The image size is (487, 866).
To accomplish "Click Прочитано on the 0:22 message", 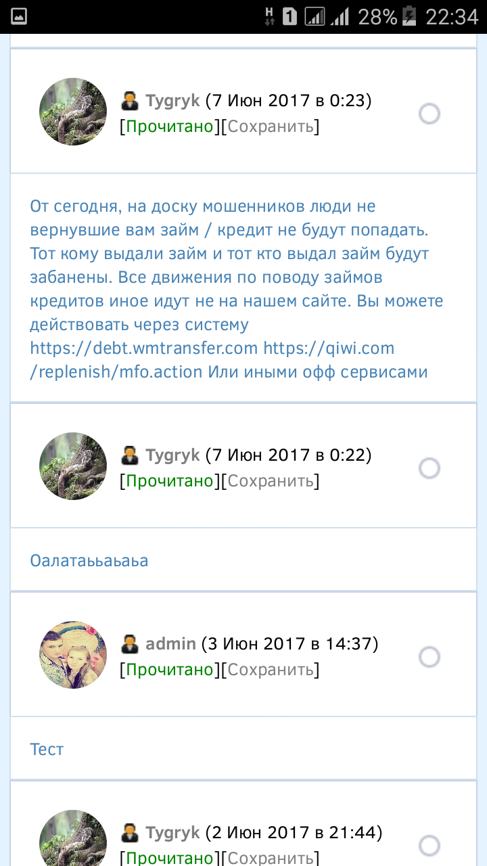I will (x=170, y=481).
